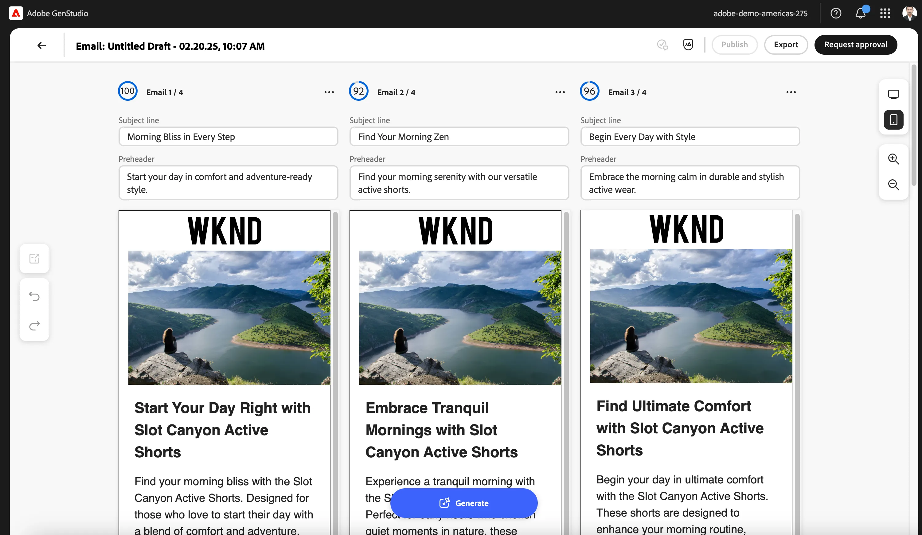The width and height of the screenshot is (922, 535).
Task: Edit Email 1 preheader about comfort and adventure-ready style
Action: 228,183
